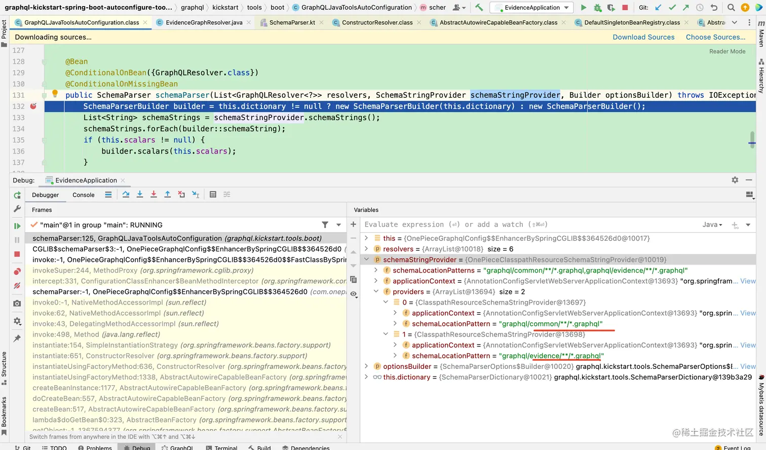This screenshot has height=450, width=766.
Task: Open the Evaluate Expression calculator icon
Action: click(213, 195)
